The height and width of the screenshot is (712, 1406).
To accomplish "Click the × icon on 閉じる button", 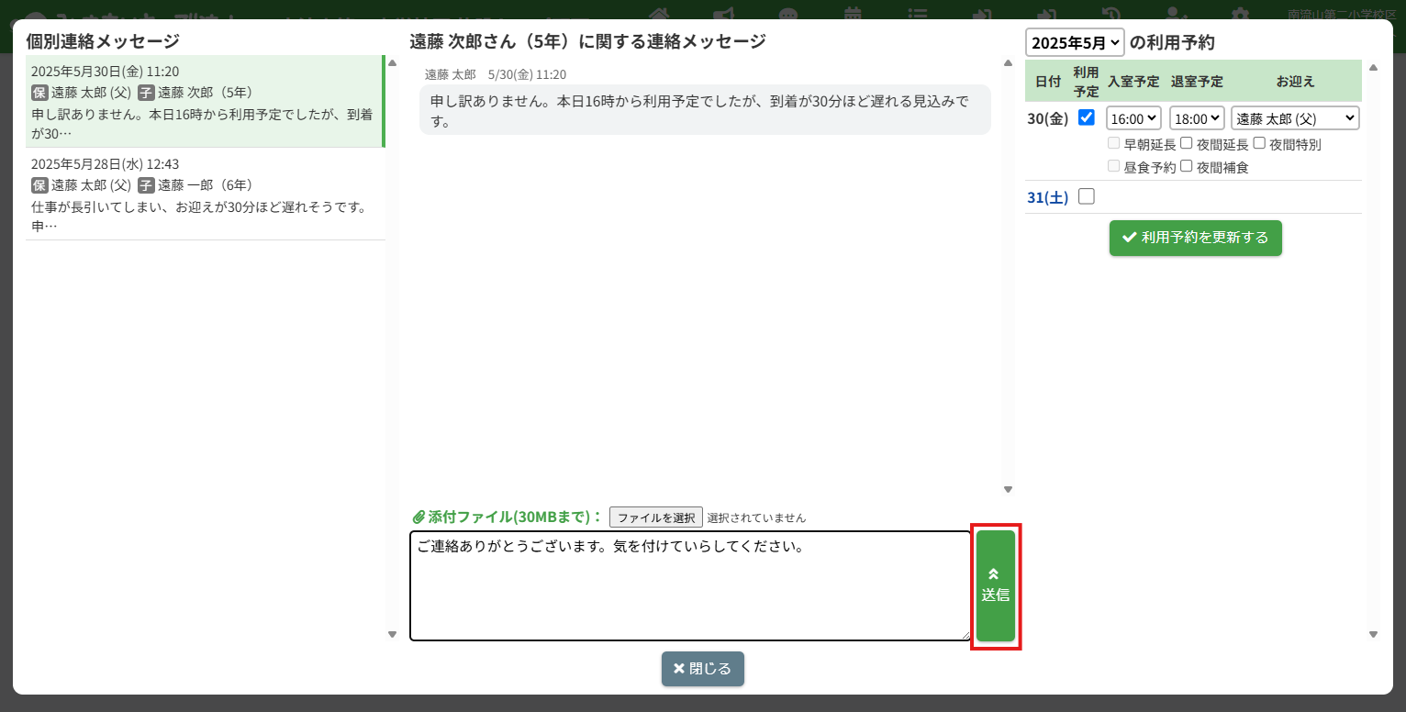I will (679, 669).
